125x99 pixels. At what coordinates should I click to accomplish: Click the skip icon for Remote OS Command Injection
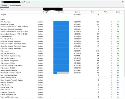118,73
